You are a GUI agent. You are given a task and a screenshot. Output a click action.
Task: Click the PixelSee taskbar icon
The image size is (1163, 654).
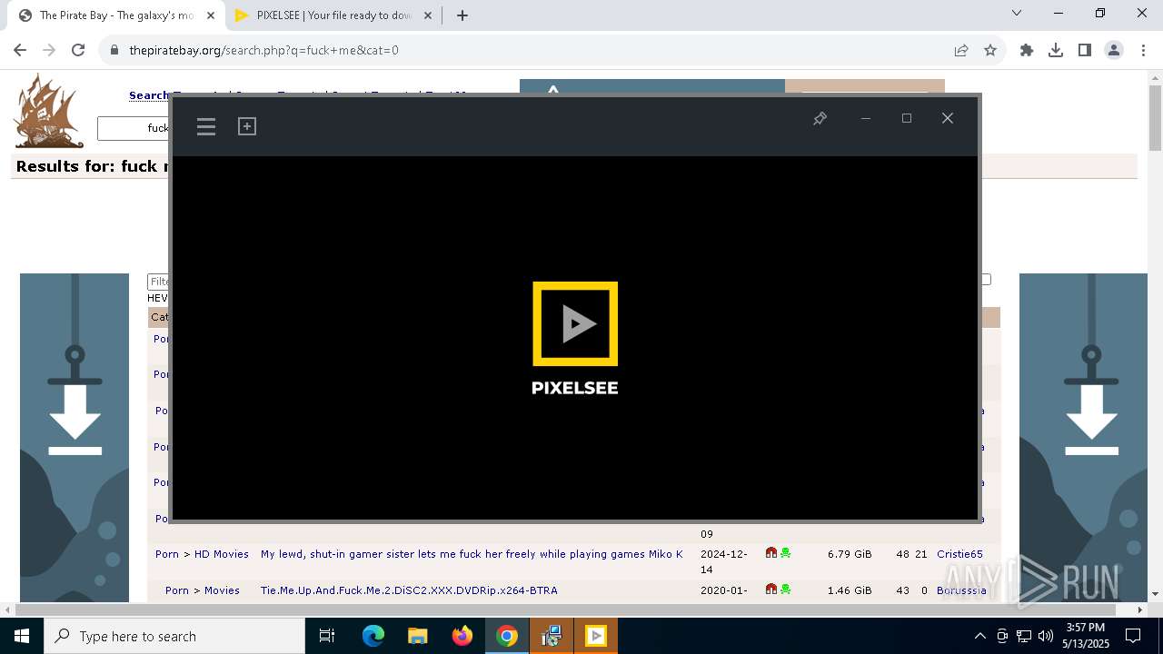click(596, 636)
